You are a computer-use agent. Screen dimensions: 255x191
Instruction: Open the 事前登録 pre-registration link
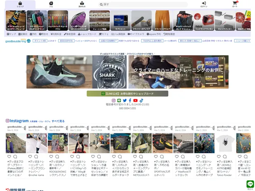[x=70, y=34]
